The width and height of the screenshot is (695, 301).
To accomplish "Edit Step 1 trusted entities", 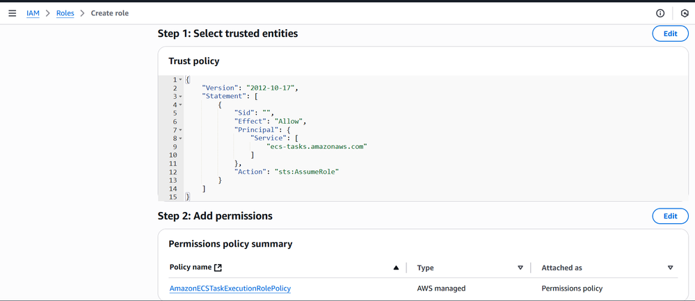I will click(x=670, y=33).
